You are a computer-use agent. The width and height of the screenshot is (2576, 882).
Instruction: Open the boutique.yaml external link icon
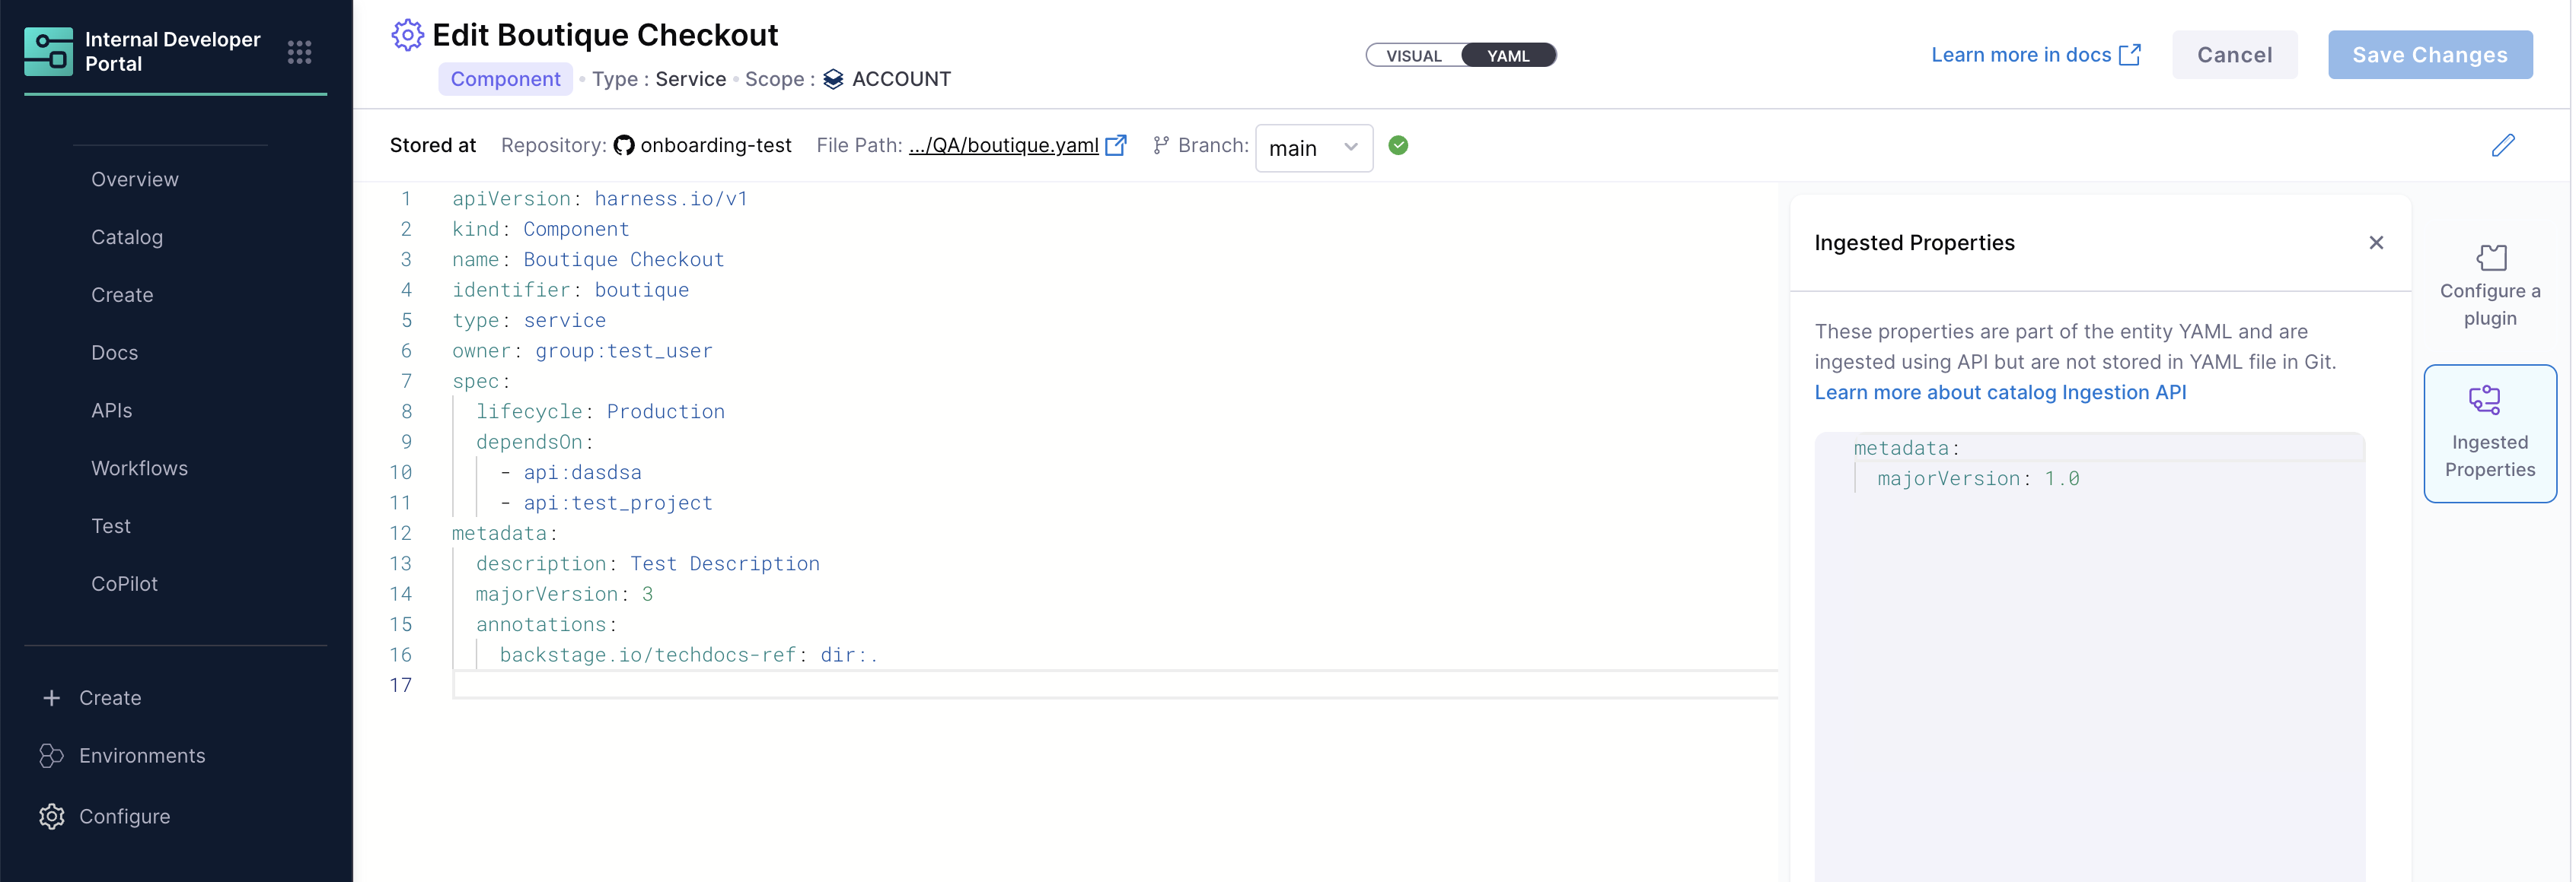tap(1116, 146)
